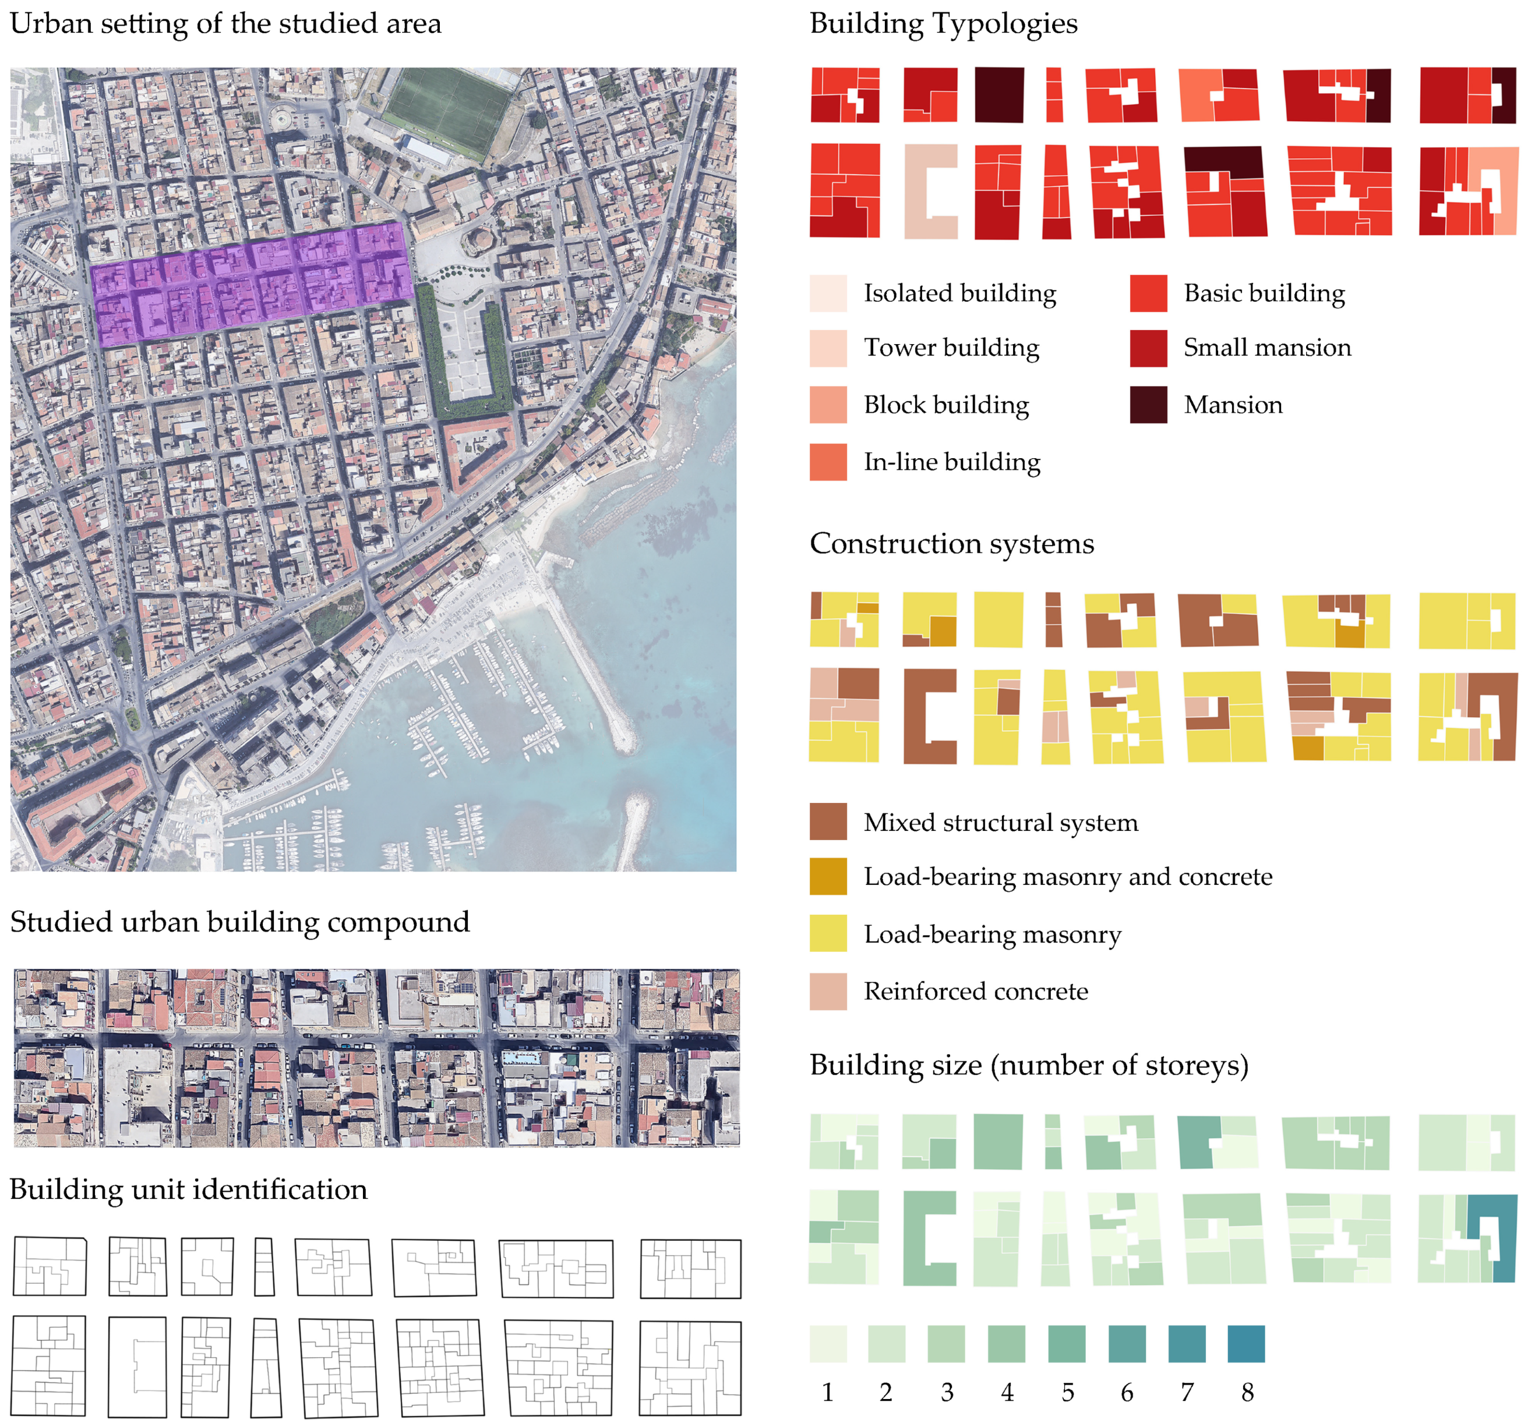Screen dimensions: 1528x1427
Task: Click the purple highlighted study area
Action: point(253,284)
